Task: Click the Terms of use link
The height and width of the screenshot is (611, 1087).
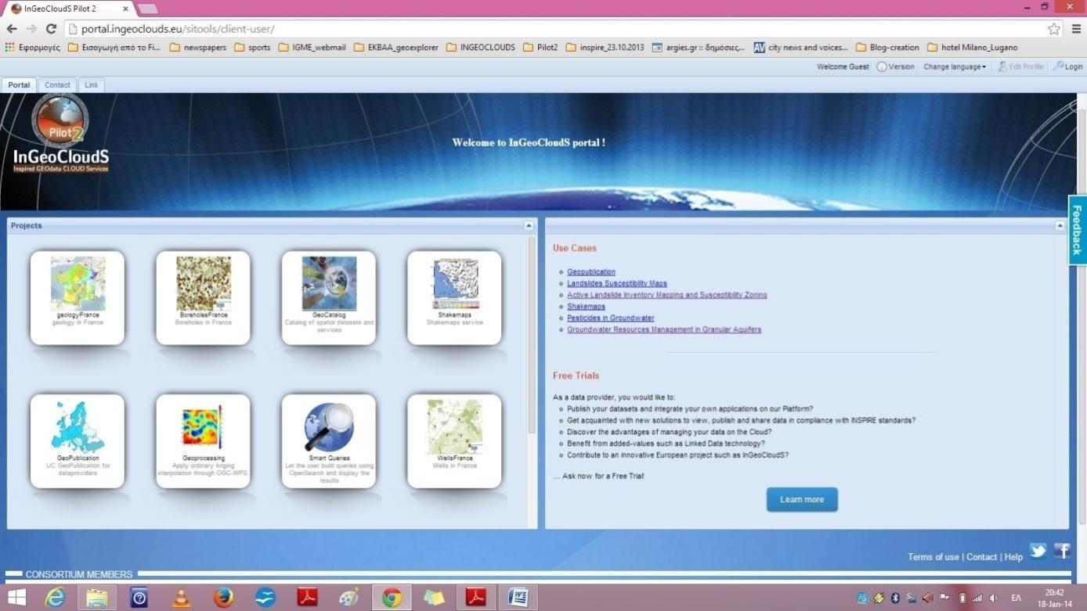Action: point(934,557)
